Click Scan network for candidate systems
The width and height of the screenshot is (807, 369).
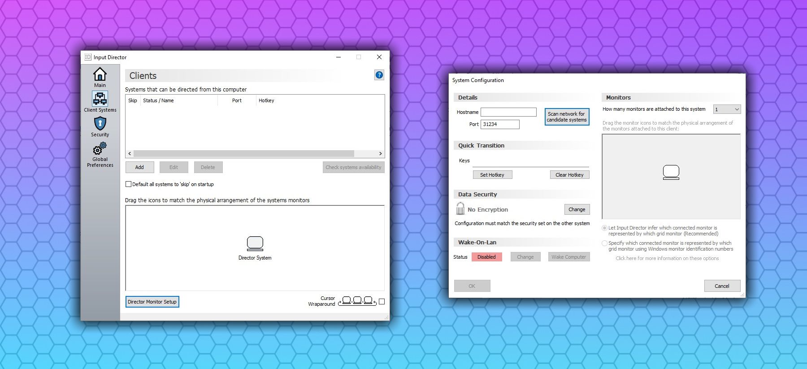[x=567, y=117]
